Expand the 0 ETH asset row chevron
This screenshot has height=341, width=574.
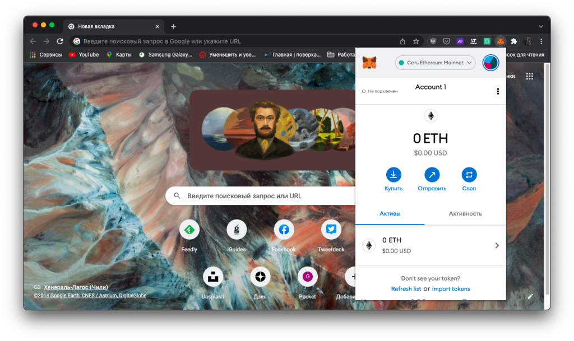coord(497,245)
